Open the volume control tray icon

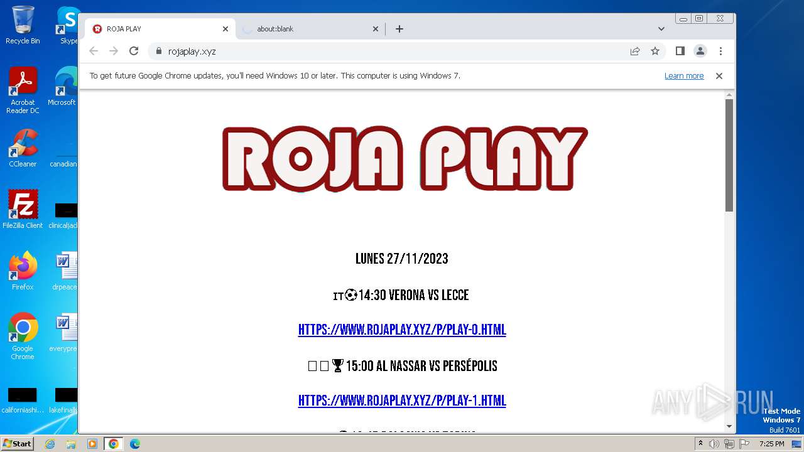coord(714,444)
